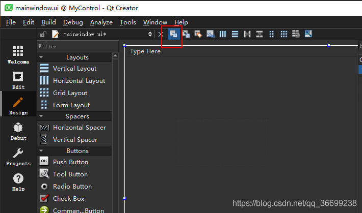Collapse the Layouts category
The width and height of the screenshot is (362, 213).
coord(41,57)
